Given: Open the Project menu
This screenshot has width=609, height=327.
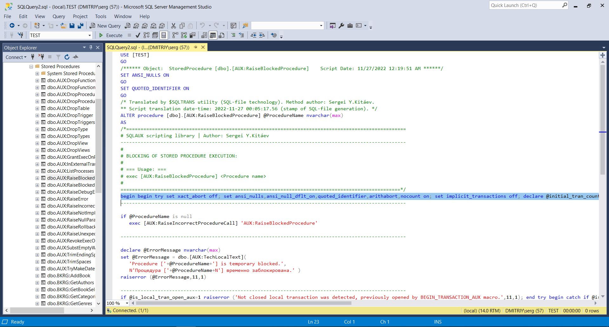Looking at the screenshot, I should pos(80,16).
